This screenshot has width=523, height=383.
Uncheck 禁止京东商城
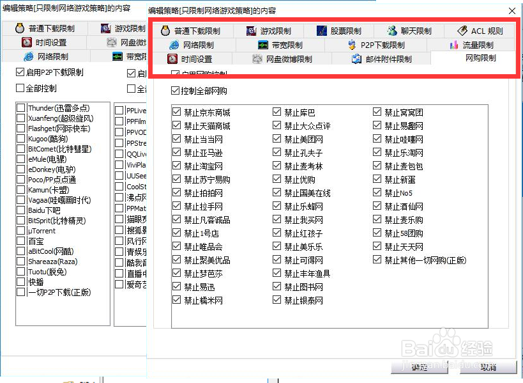176,112
